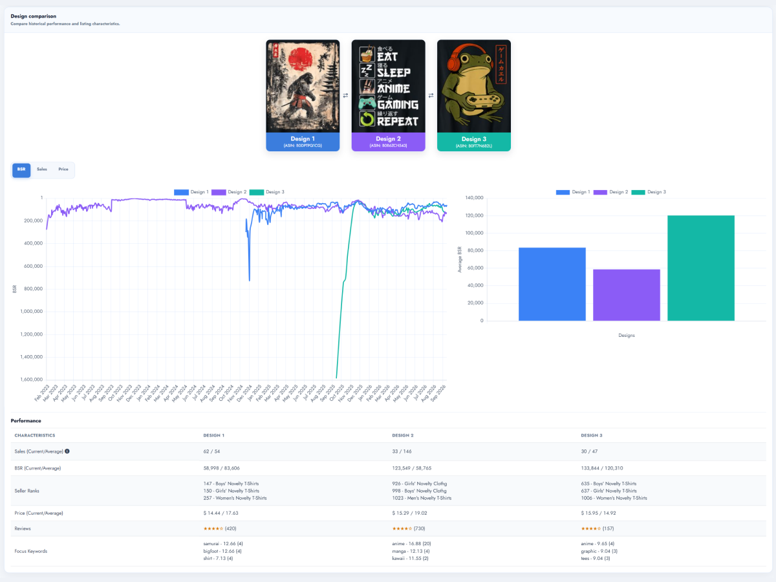Click the blue Design 1 card label

point(303,142)
